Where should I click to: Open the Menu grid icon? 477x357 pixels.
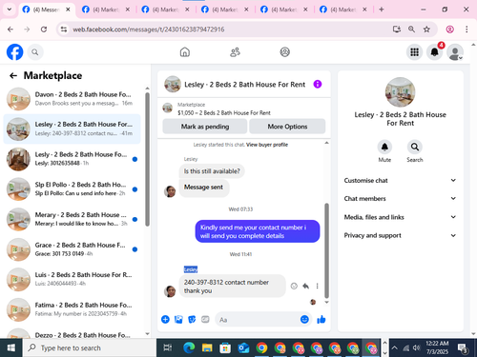pos(414,52)
